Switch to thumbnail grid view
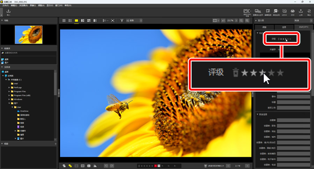 (64, 21)
